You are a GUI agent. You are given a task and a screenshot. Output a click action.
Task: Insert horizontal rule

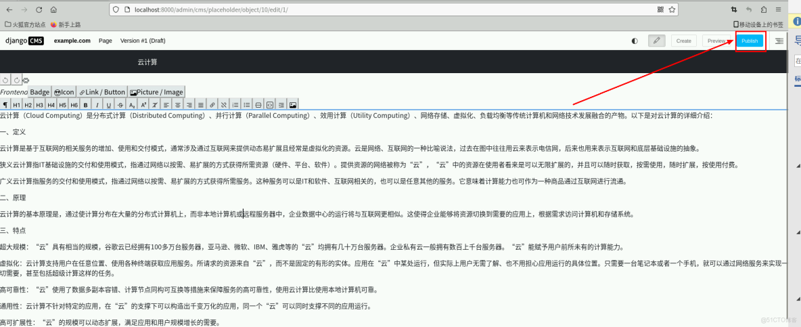click(x=258, y=105)
